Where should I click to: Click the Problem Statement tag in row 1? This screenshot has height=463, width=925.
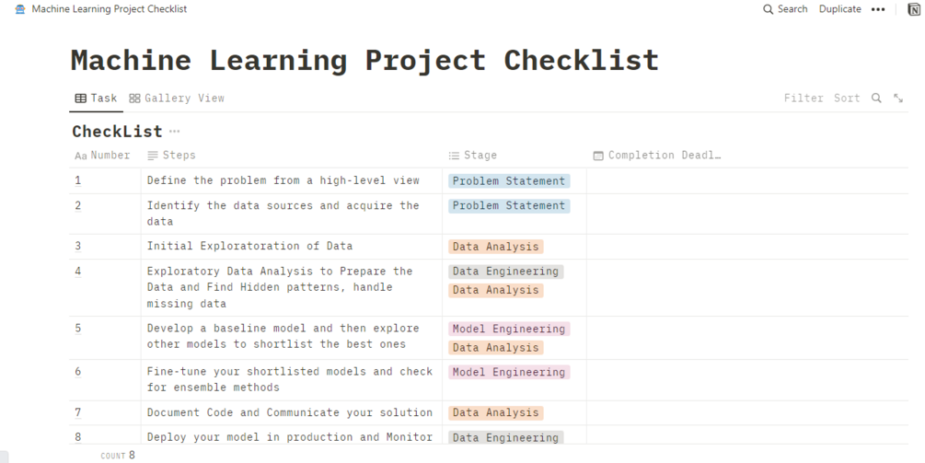coord(509,181)
